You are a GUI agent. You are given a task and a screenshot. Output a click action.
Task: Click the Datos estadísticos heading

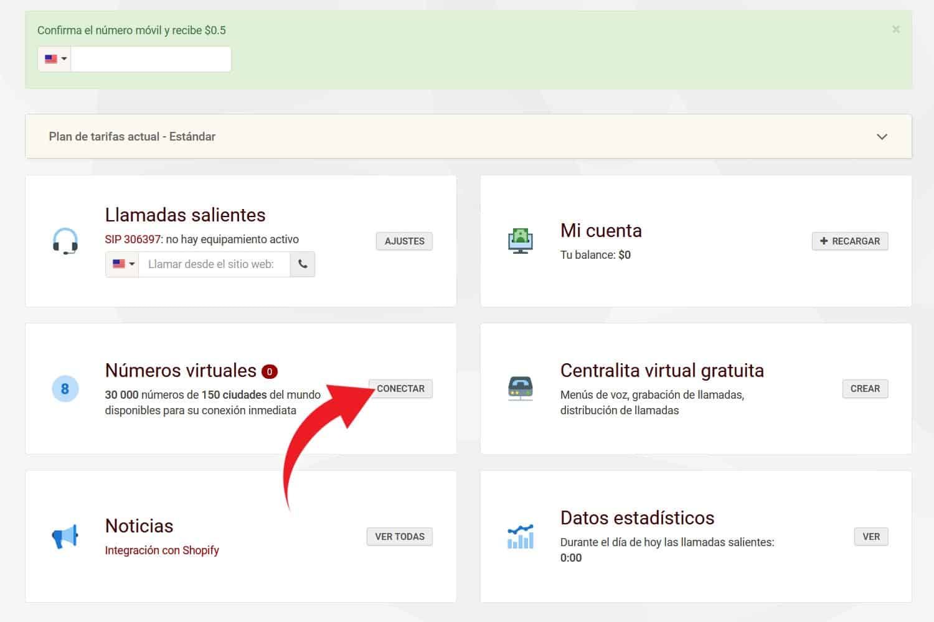click(637, 518)
